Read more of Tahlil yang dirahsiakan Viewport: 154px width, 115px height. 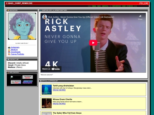pyautogui.click(x=59, y=90)
